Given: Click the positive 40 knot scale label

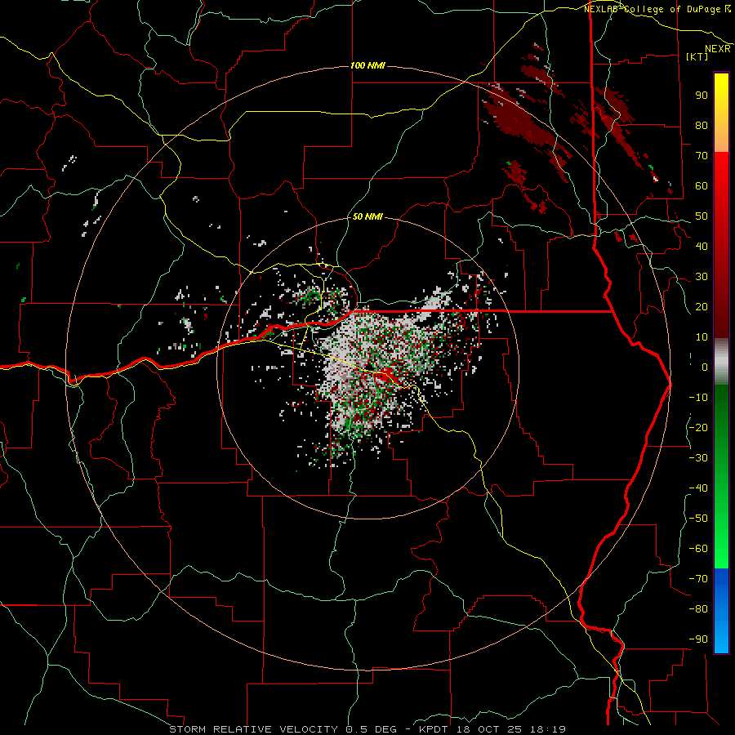Looking at the screenshot, I should 702,246.
